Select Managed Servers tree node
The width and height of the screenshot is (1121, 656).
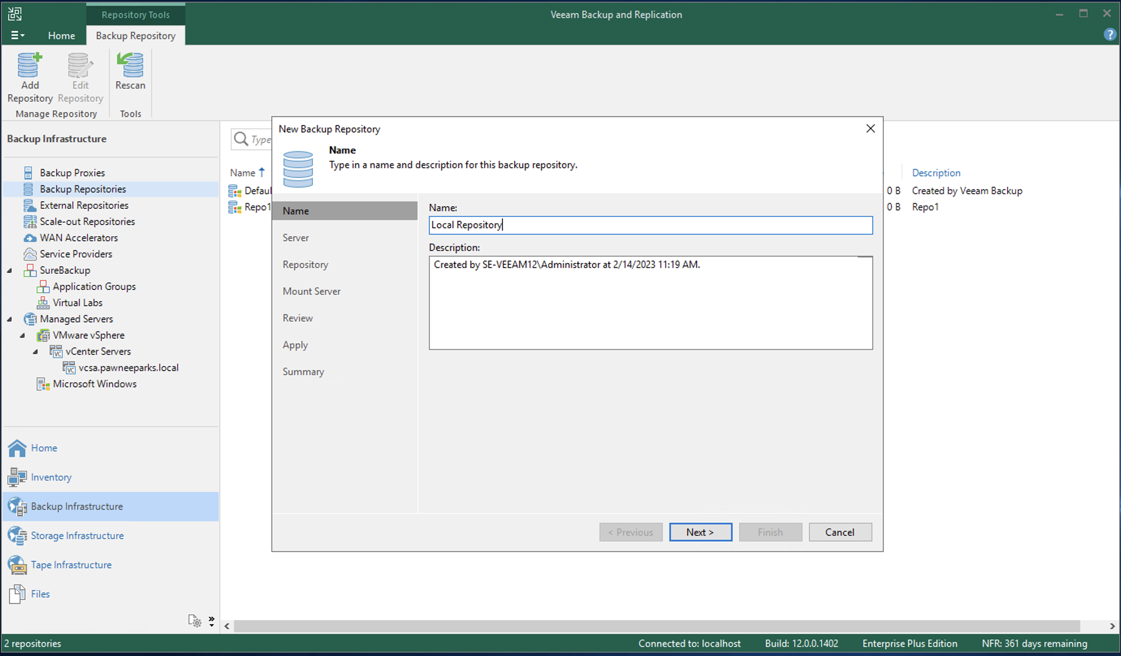tap(76, 319)
